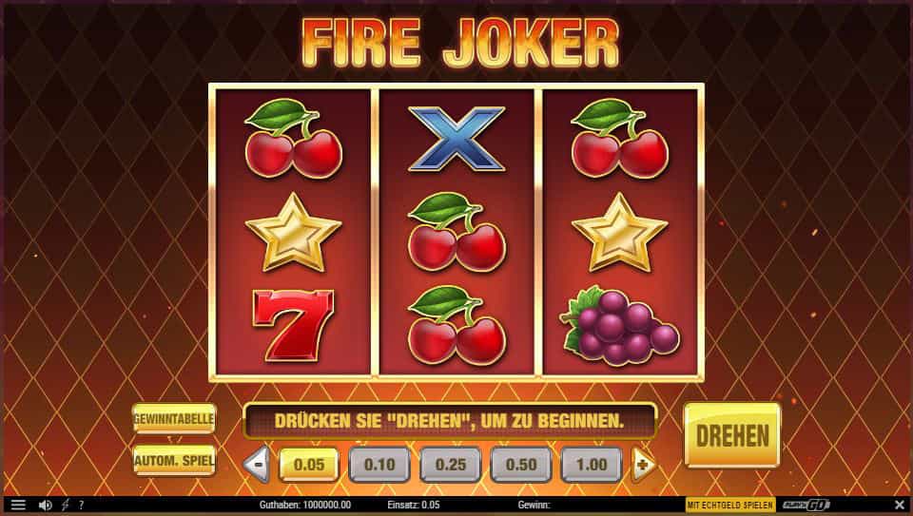Choose the 1.00 bet value
Screen dimensions: 913x516
coord(592,465)
